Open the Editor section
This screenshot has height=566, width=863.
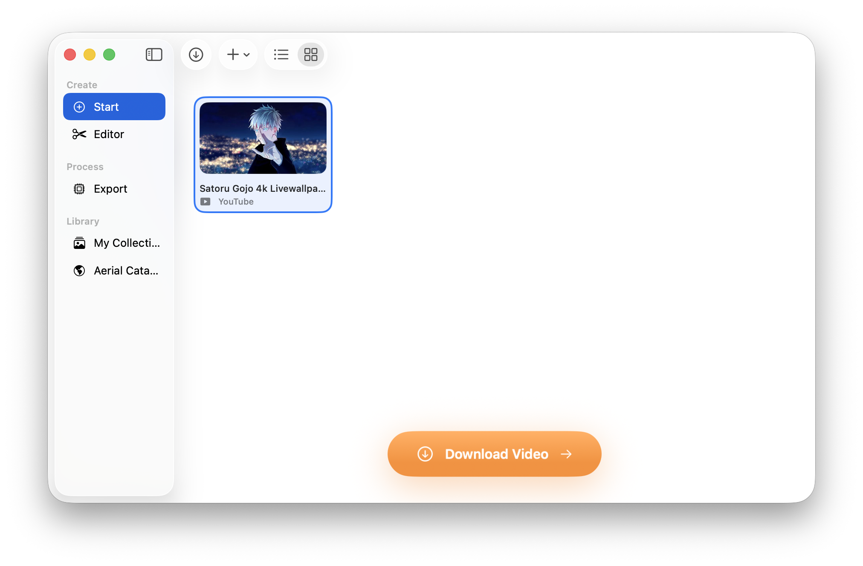(109, 134)
